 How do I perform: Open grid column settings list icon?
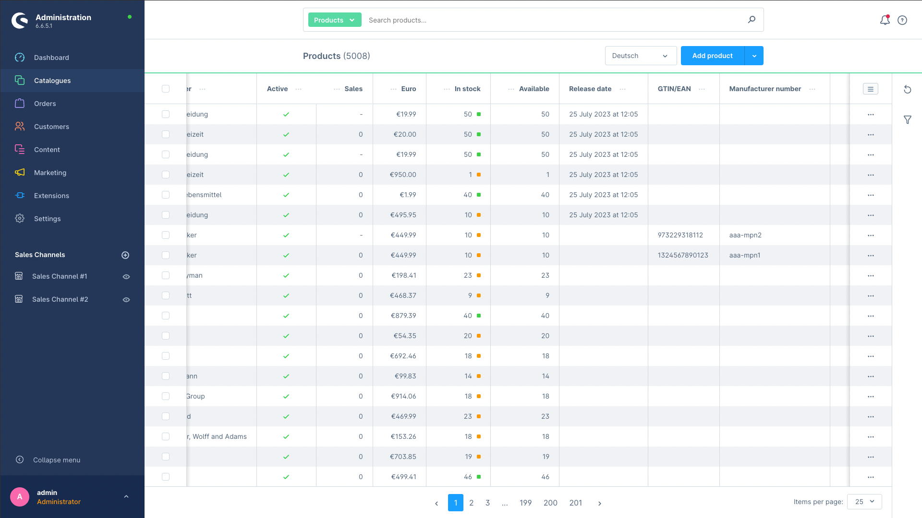870,89
